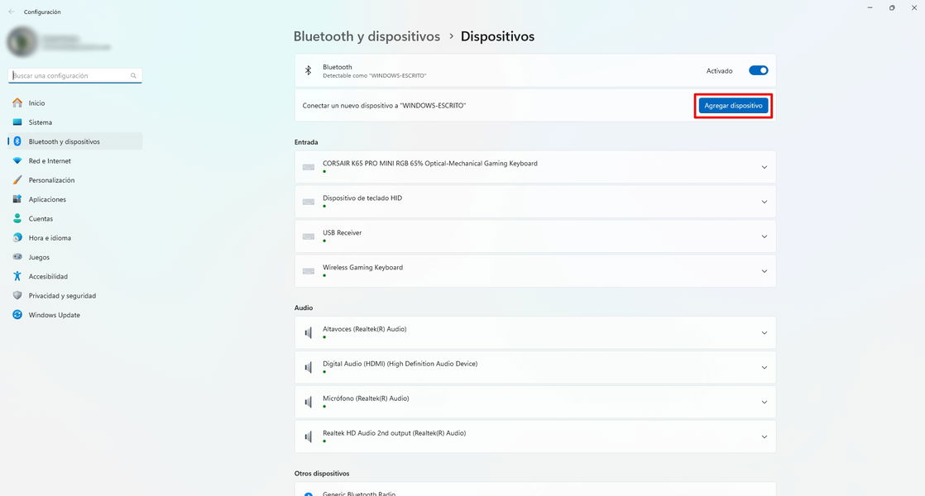The image size is (925, 496).
Task: Go back to Bluetooth y dispositivos breadcrumb
Action: pos(367,36)
